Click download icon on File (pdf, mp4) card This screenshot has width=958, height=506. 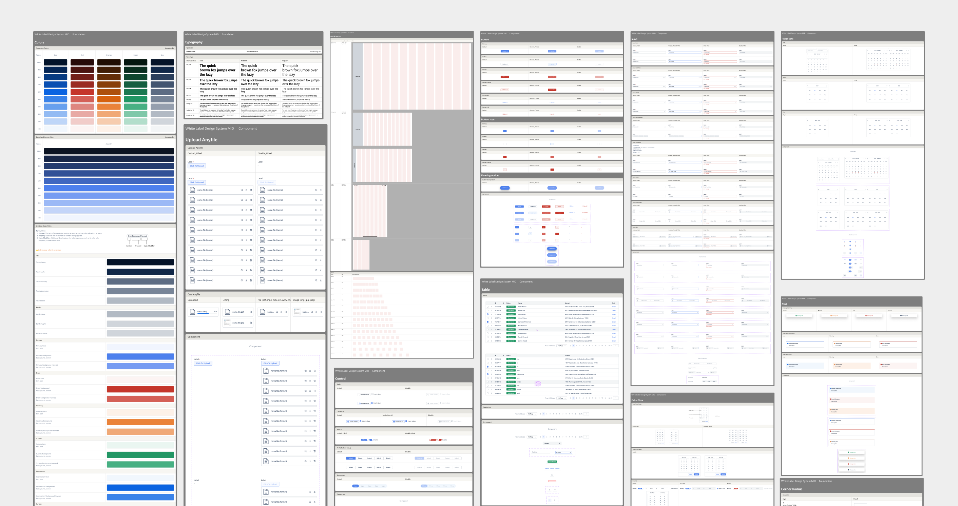click(x=281, y=312)
